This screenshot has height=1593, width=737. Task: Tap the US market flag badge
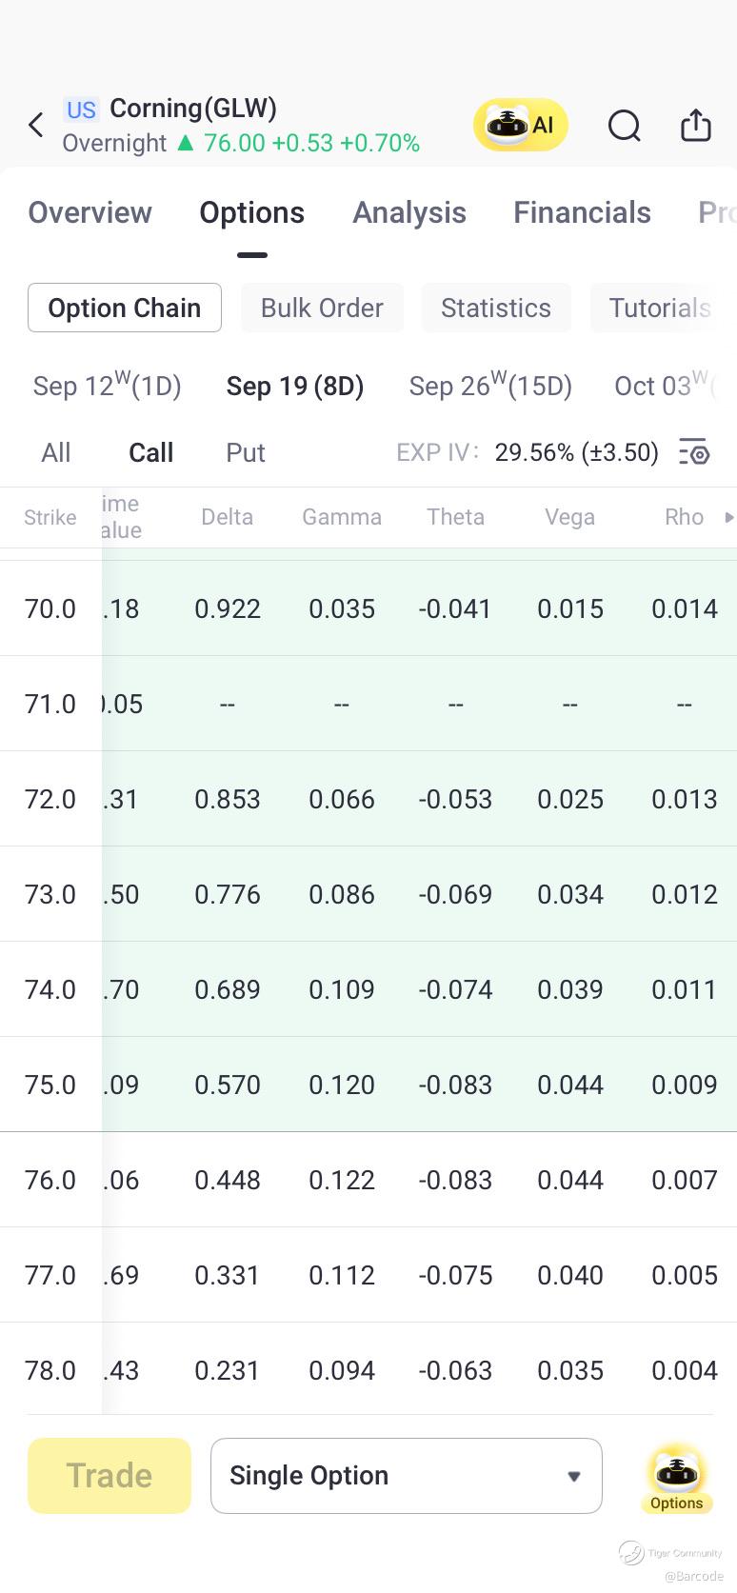tap(81, 110)
